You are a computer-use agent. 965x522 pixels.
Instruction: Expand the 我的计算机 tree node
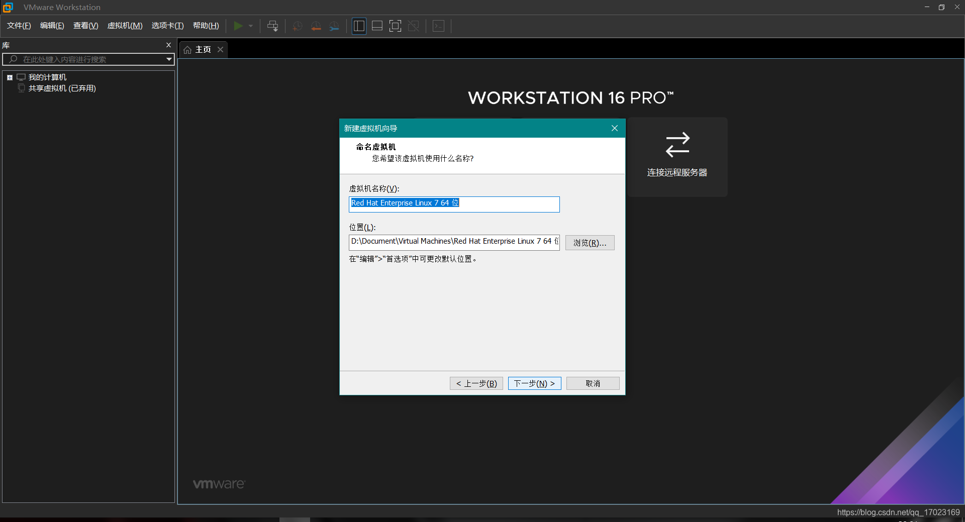(x=10, y=77)
